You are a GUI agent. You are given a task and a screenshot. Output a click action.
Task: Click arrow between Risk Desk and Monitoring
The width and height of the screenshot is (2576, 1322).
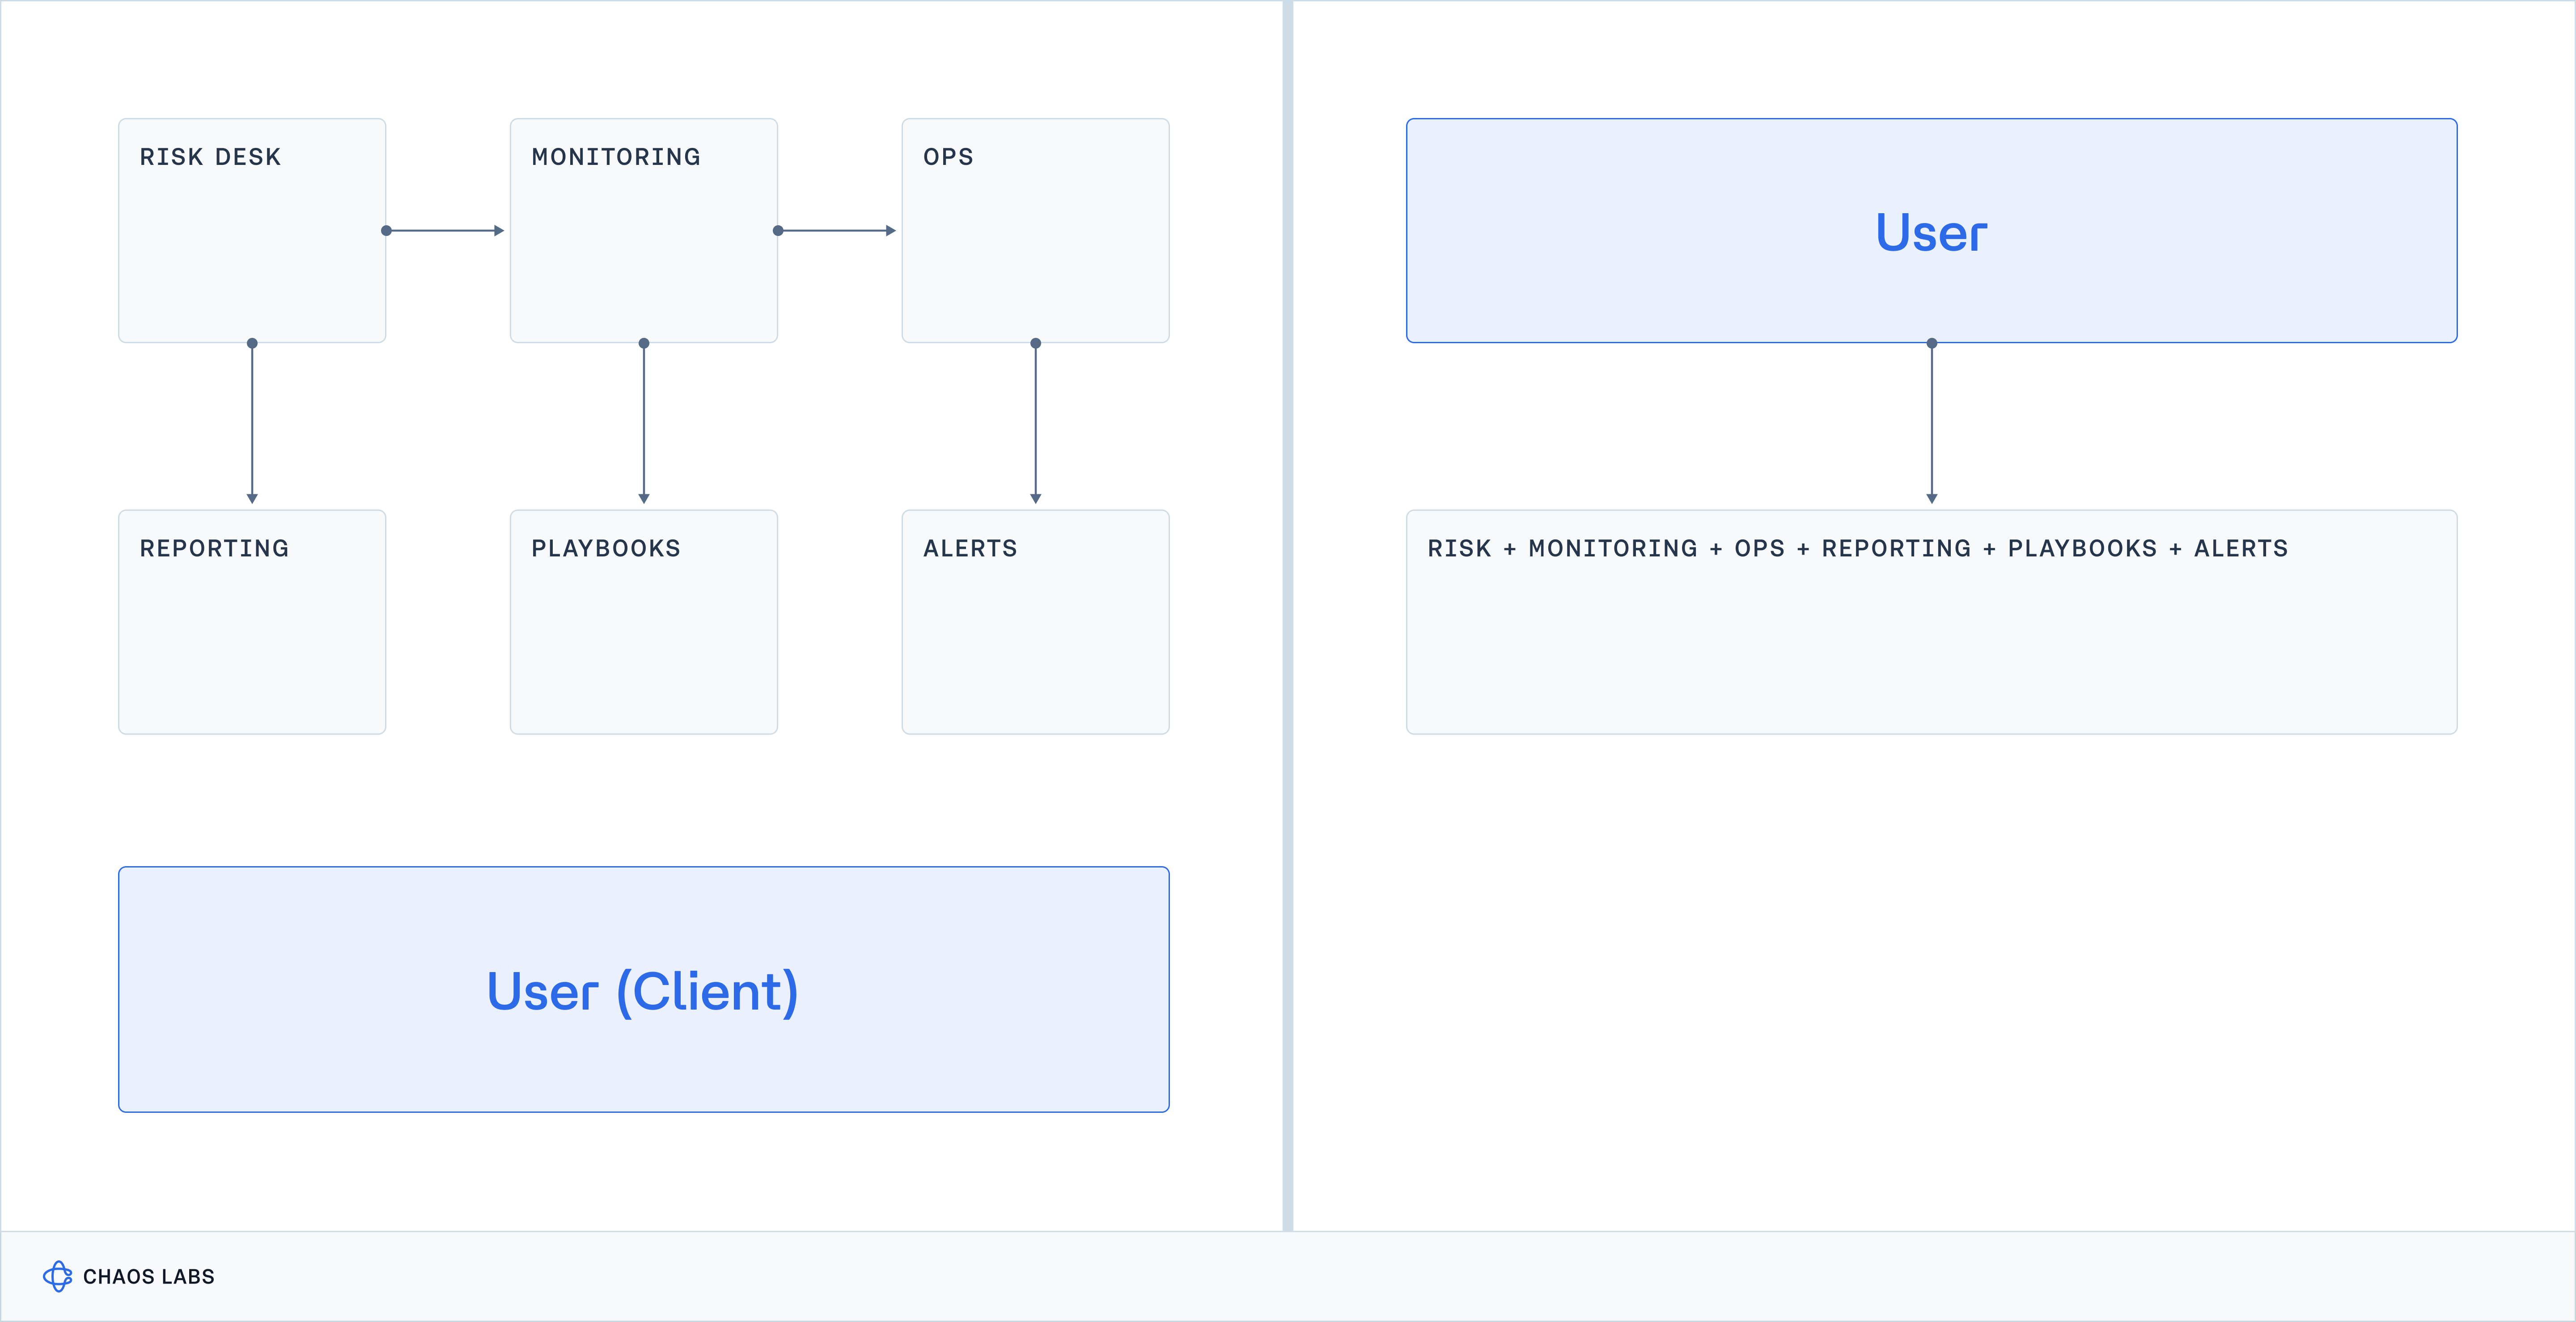[x=446, y=231]
